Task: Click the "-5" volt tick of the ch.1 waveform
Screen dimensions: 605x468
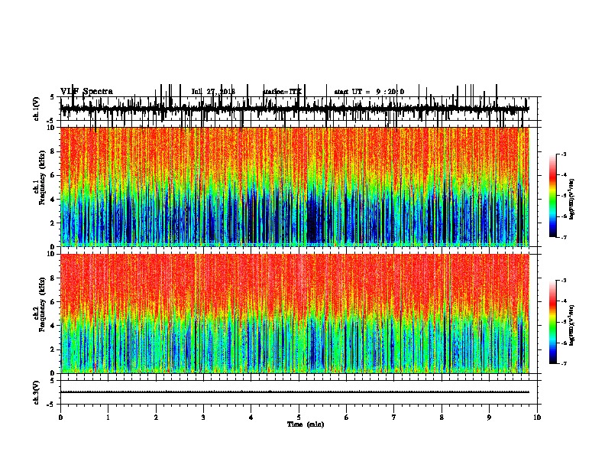Action: (51, 121)
